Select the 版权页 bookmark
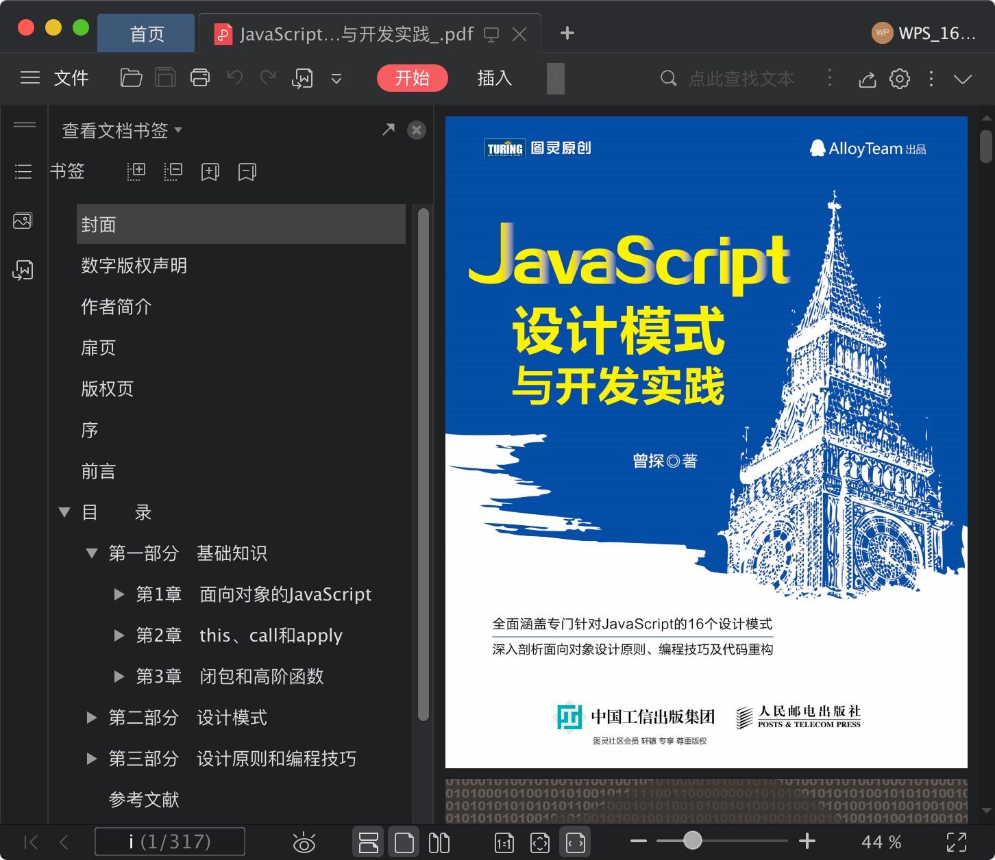This screenshot has width=995, height=860. [x=108, y=389]
